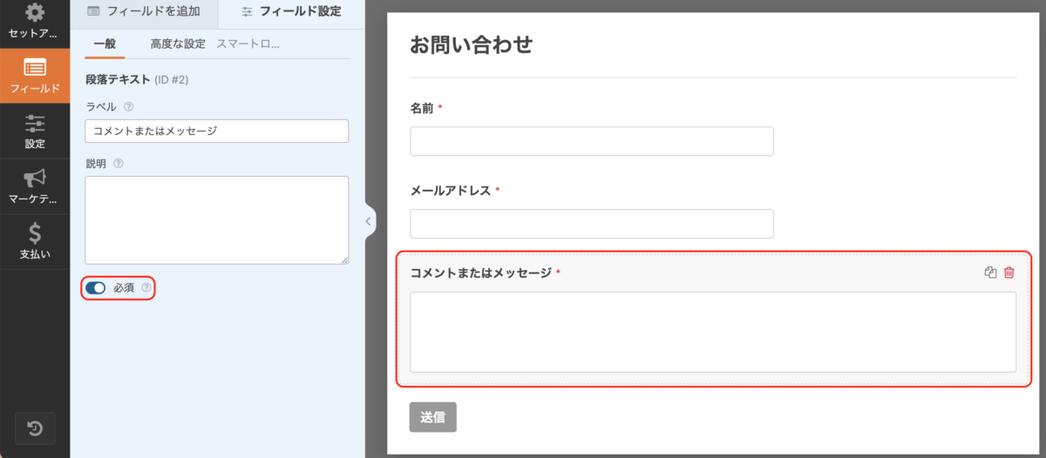Open the Payments (支払い) dollar icon

coord(35,241)
